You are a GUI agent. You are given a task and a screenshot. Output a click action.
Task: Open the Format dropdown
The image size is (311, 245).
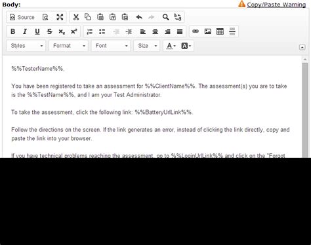click(68, 46)
